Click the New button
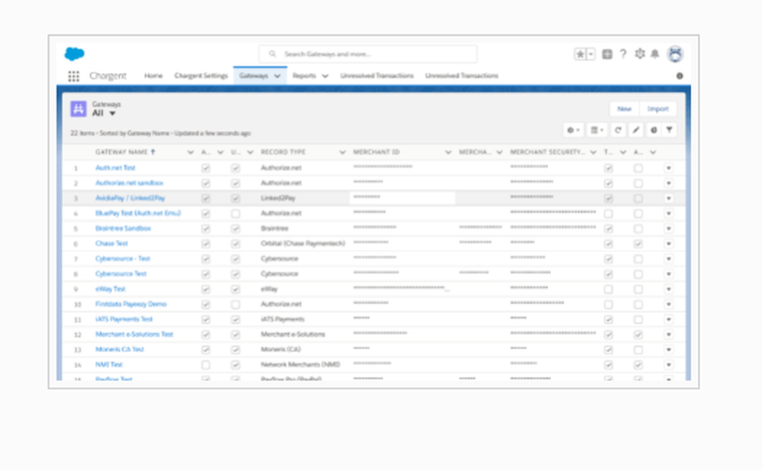Viewport: 762px width, 470px height. [x=624, y=109]
